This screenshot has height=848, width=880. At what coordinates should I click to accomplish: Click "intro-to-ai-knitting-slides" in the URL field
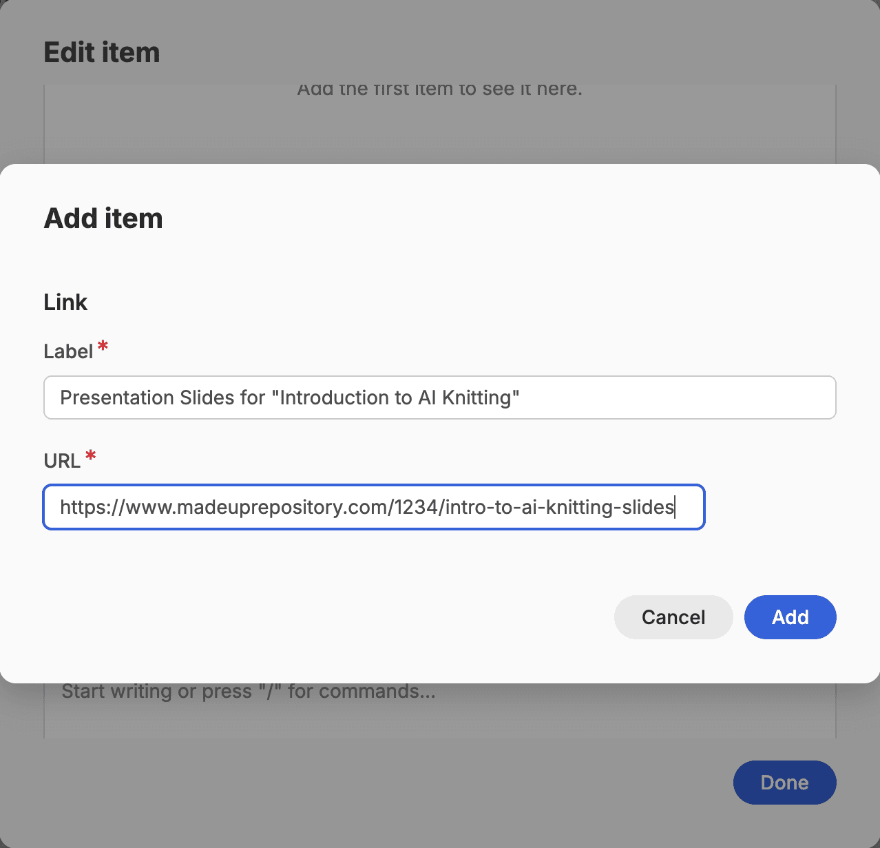(559, 507)
